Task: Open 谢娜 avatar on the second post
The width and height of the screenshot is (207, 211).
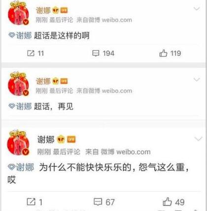Action: pos(18,84)
